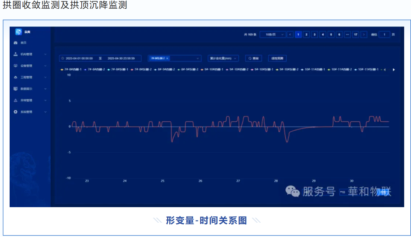Click the 共 169 条 total count text

(250, 35)
